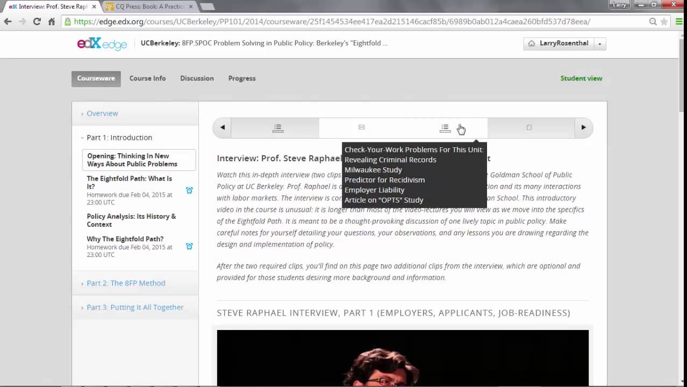This screenshot has width=687, height=387.
Task: Open the Course Info tab
Action: (x=147, y=78)
